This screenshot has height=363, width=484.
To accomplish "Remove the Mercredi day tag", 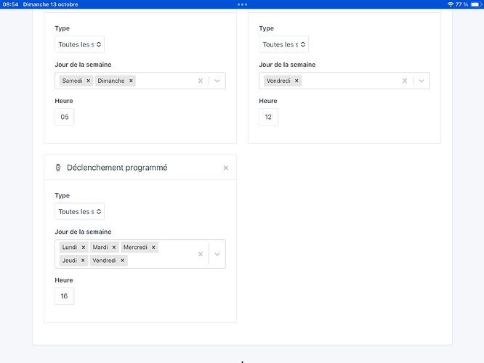I will tap(153, 248).
